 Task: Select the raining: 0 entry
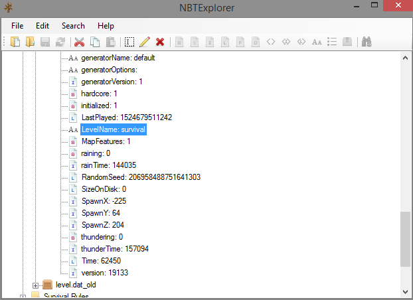click(x=96, y=153)
